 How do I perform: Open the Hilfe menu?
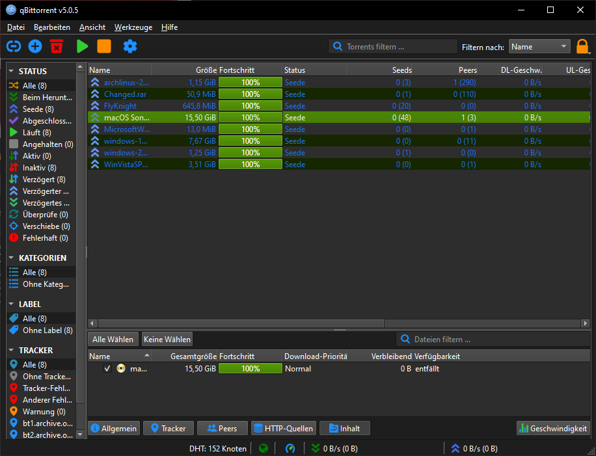[x=170, y=27]
